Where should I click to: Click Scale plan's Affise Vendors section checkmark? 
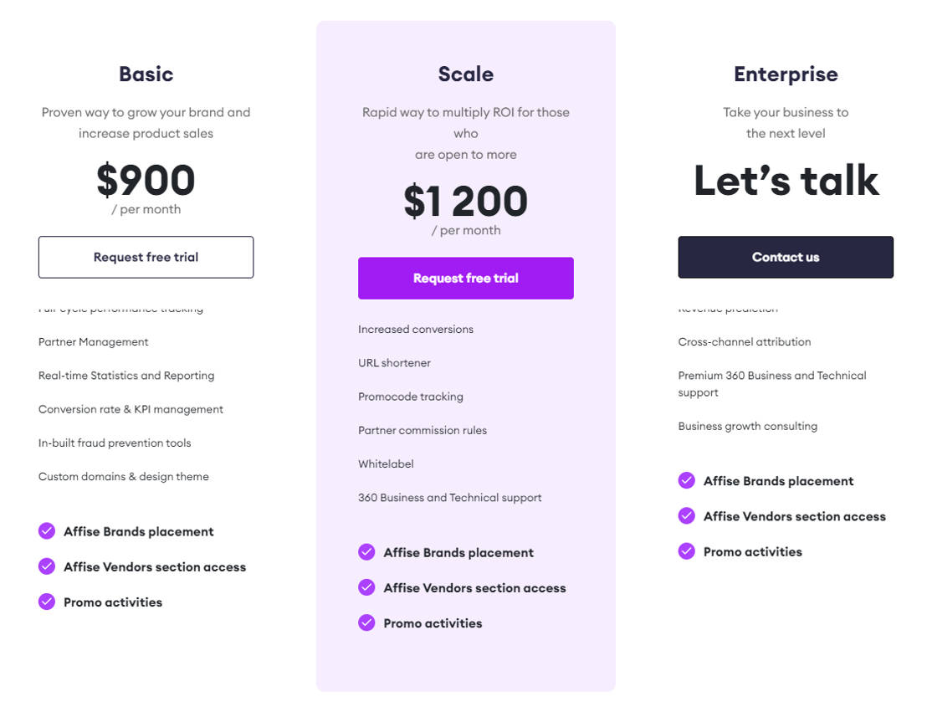(x=366, y=587)
